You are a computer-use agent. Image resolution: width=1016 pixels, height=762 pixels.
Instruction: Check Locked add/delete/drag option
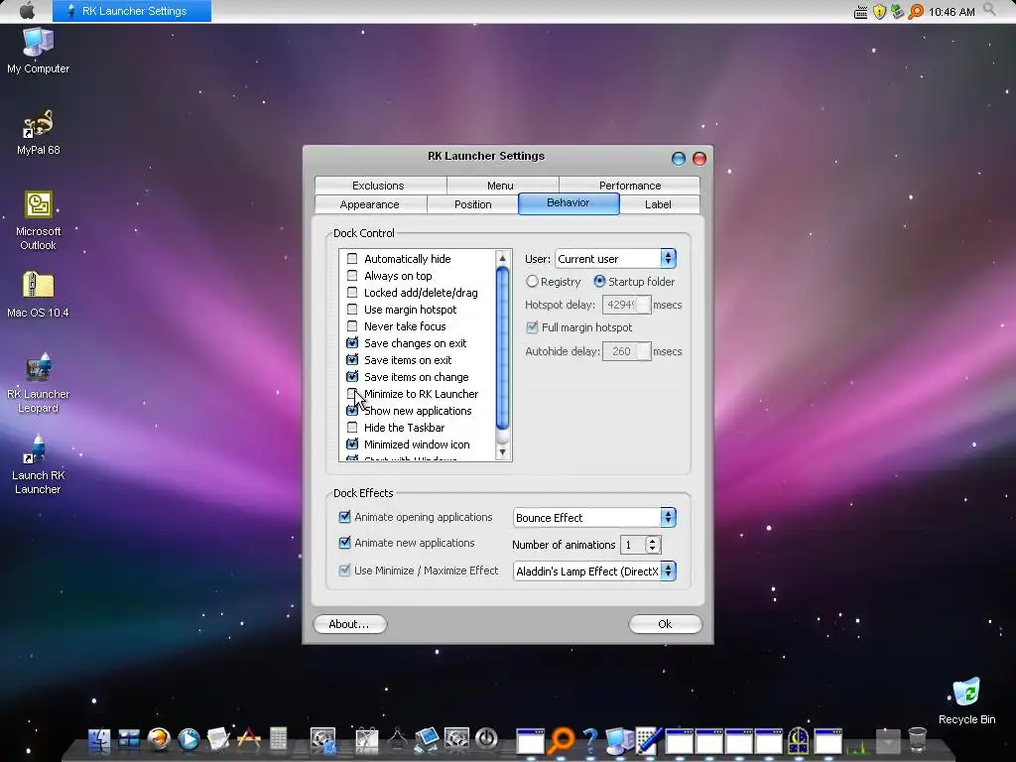click(x=352, y=293)
